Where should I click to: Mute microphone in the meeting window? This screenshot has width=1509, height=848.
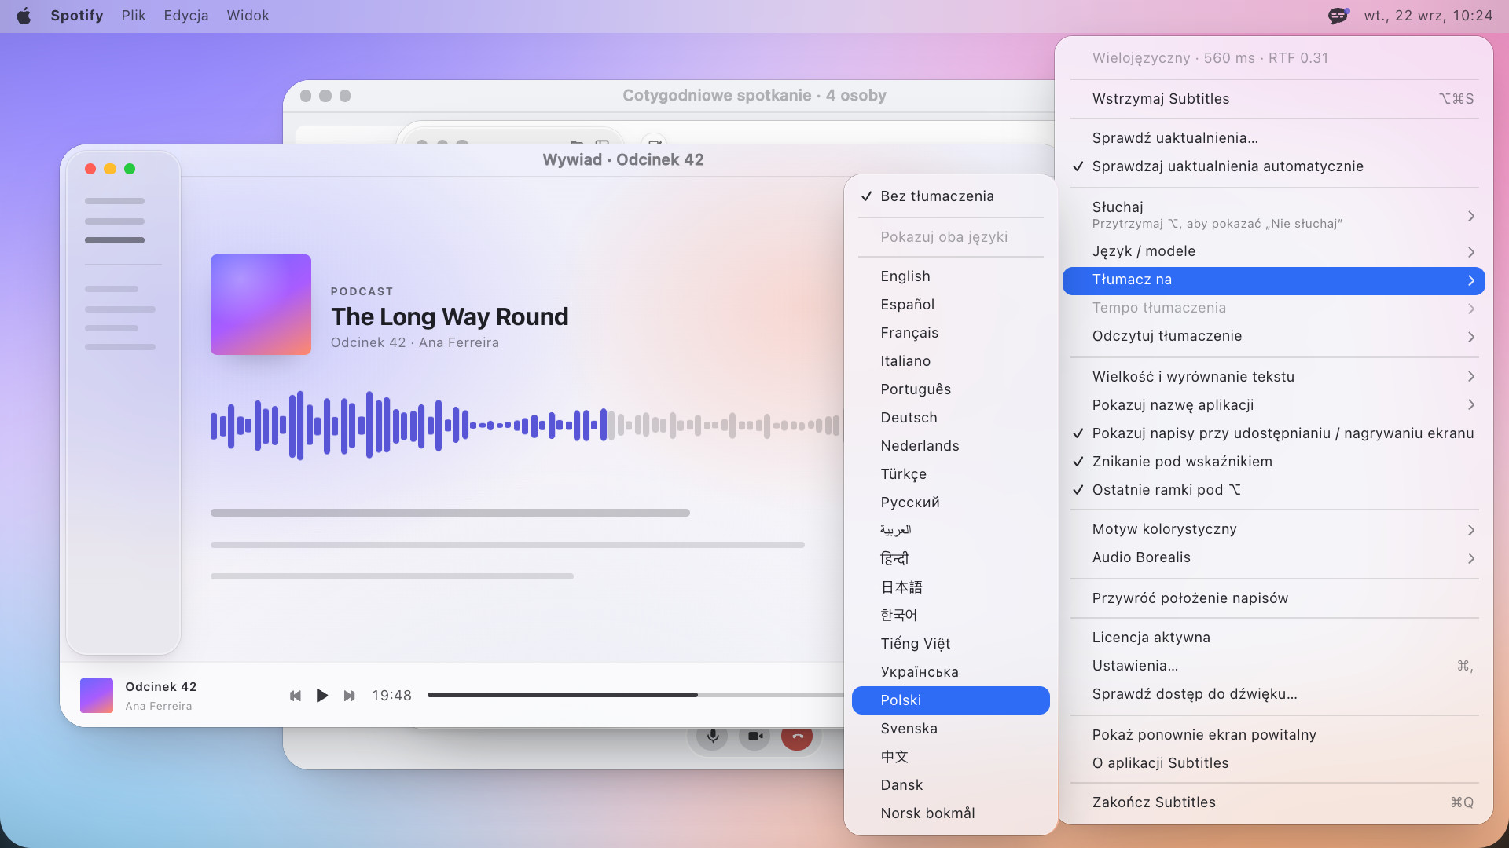[x=712, y=736]
